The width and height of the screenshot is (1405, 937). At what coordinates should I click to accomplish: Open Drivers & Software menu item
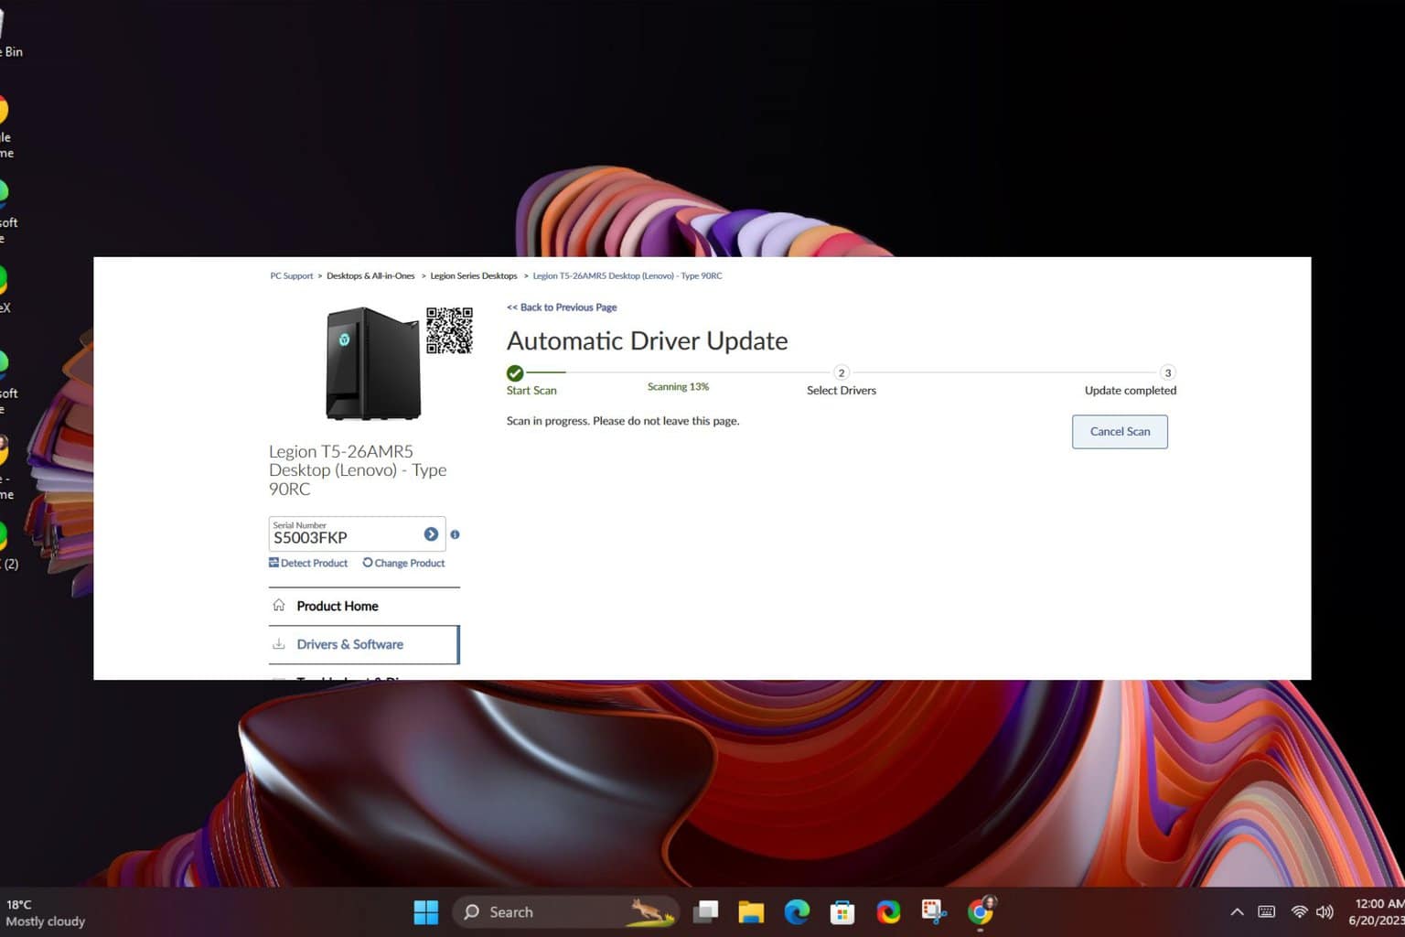(364, 644)
